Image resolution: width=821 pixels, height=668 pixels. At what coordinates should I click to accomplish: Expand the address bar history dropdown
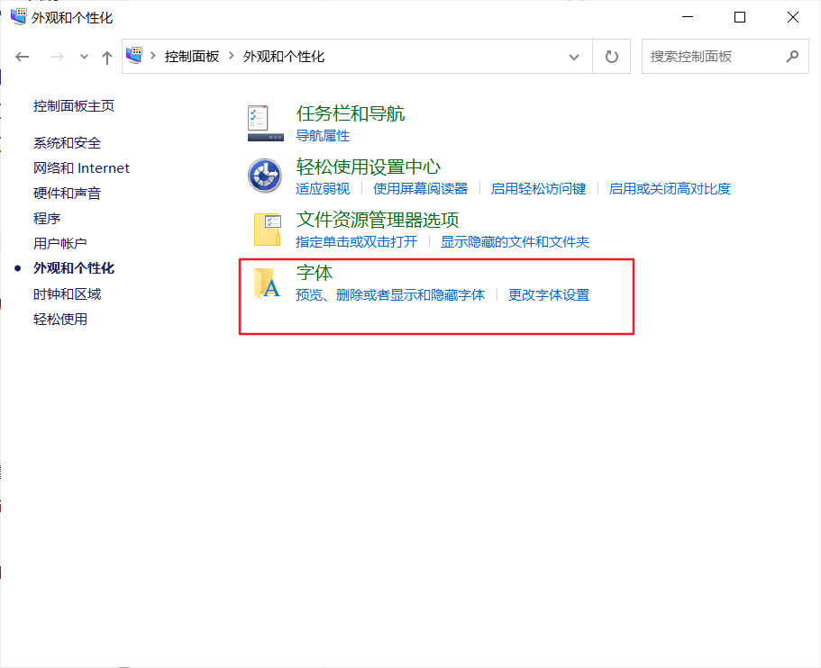(x=574, y=57)
